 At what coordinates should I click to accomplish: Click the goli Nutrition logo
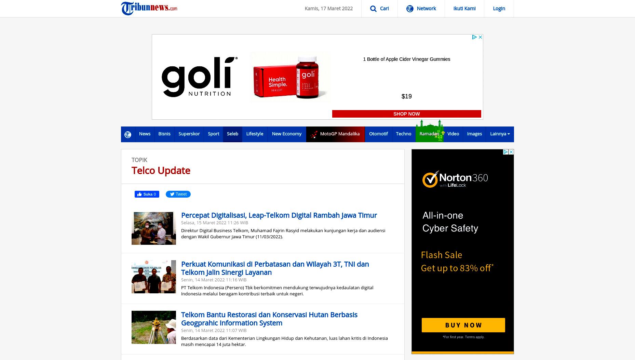(200, 77)
